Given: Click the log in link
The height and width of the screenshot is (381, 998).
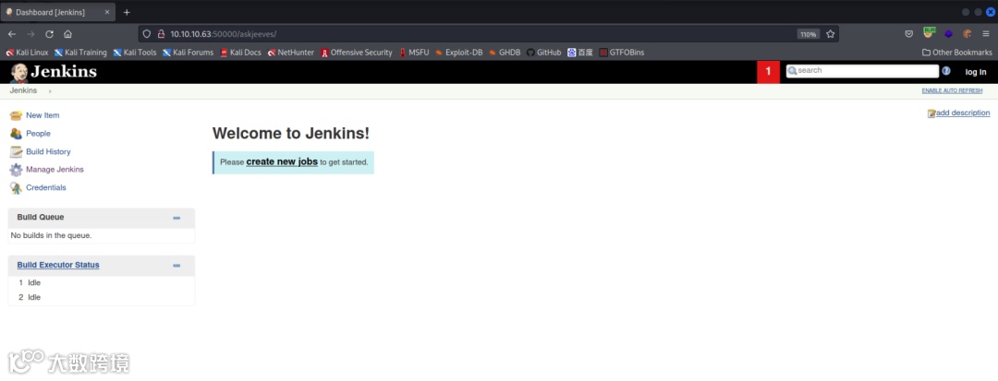Looking at the screenshot, I should tap(976, 72).
